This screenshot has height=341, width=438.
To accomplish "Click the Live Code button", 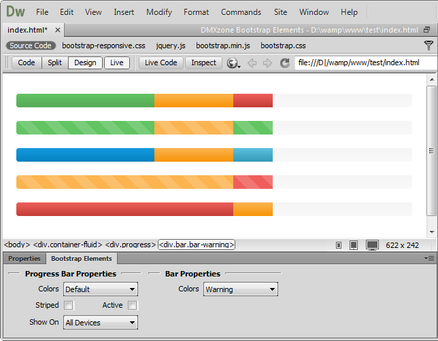I will click(x=161, y=62).
